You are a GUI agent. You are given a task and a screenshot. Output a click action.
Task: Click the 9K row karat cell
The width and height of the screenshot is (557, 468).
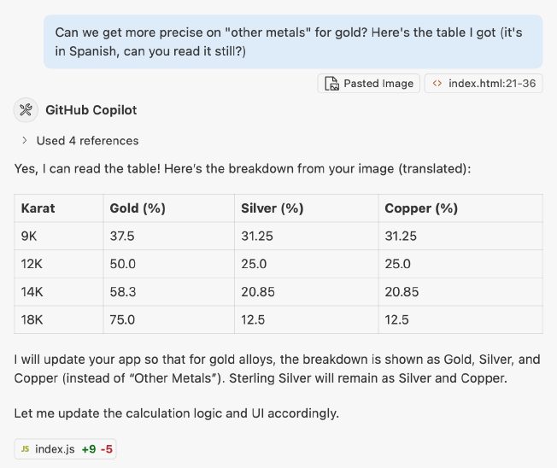tap(32, 237)
